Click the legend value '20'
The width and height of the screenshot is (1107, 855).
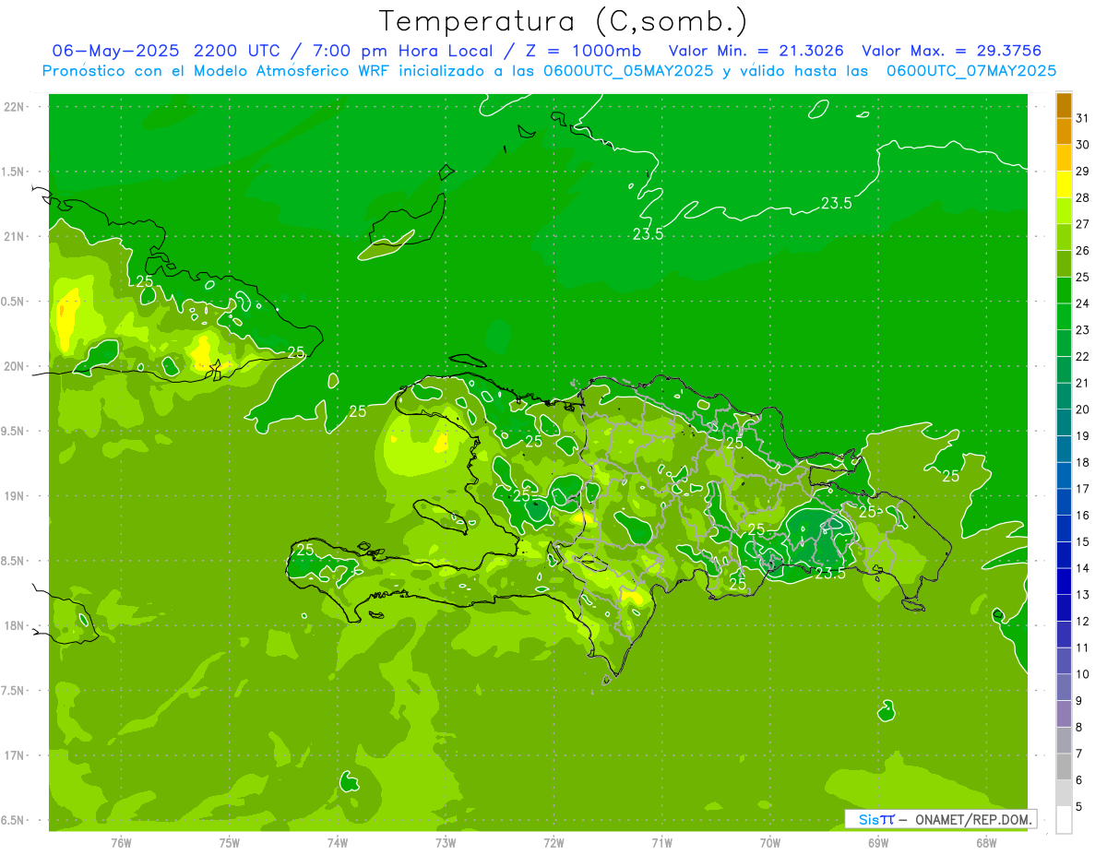[x=1083, y=410]
